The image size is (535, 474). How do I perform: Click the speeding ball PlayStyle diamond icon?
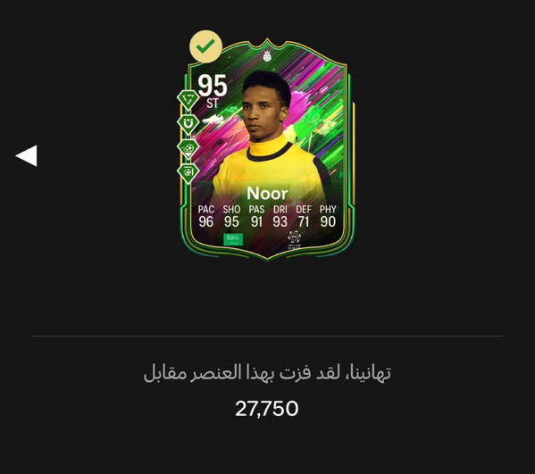tap(188, 149)
